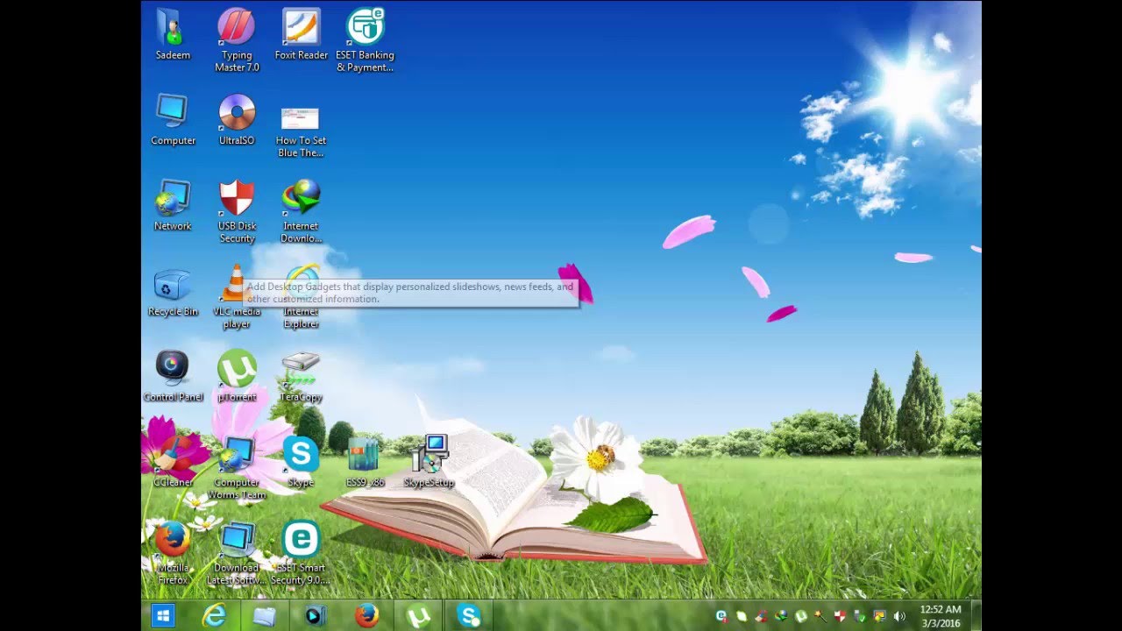Launch Internet Explorer from the taskbar
Screen dimensions: 1122x631
214,616
